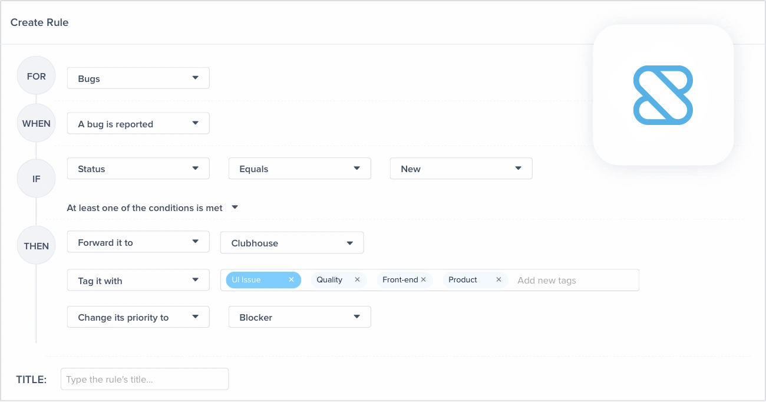Click the app logo in the top-right corner
This screenshot has width=766, height=402.
coord(663,94)
